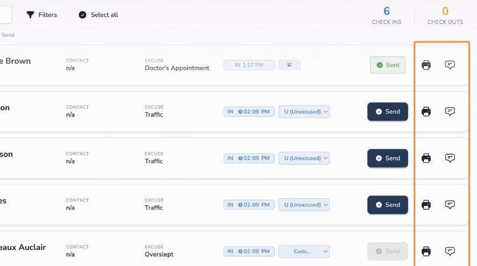Toggle Select all checkmark

[x=82, y=15]
